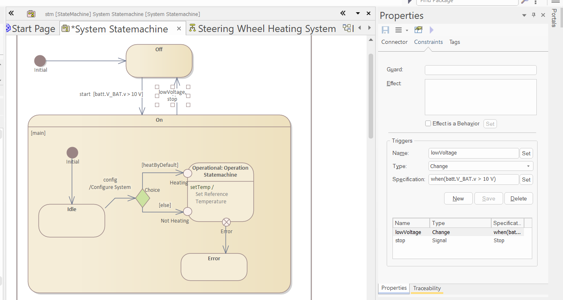This screenshot has height=300, width=563.
Task: Click the New trigger button
Action: coord(458,198)
